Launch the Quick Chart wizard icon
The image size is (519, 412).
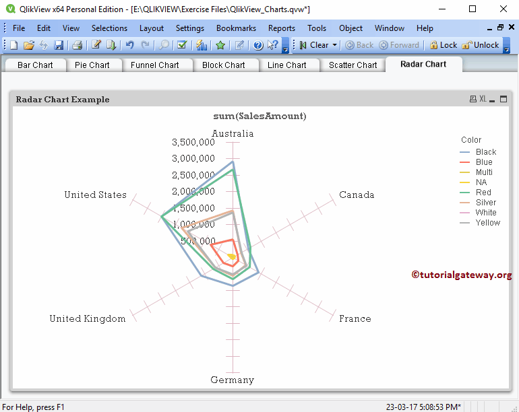click(x=202, y=45)
